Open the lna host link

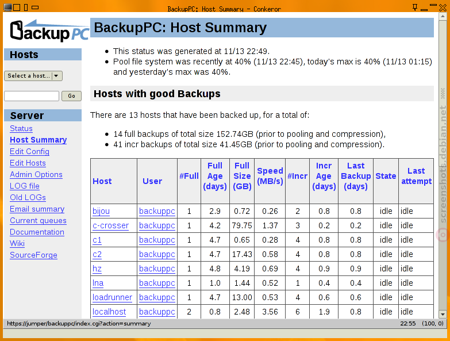point(98,283)
